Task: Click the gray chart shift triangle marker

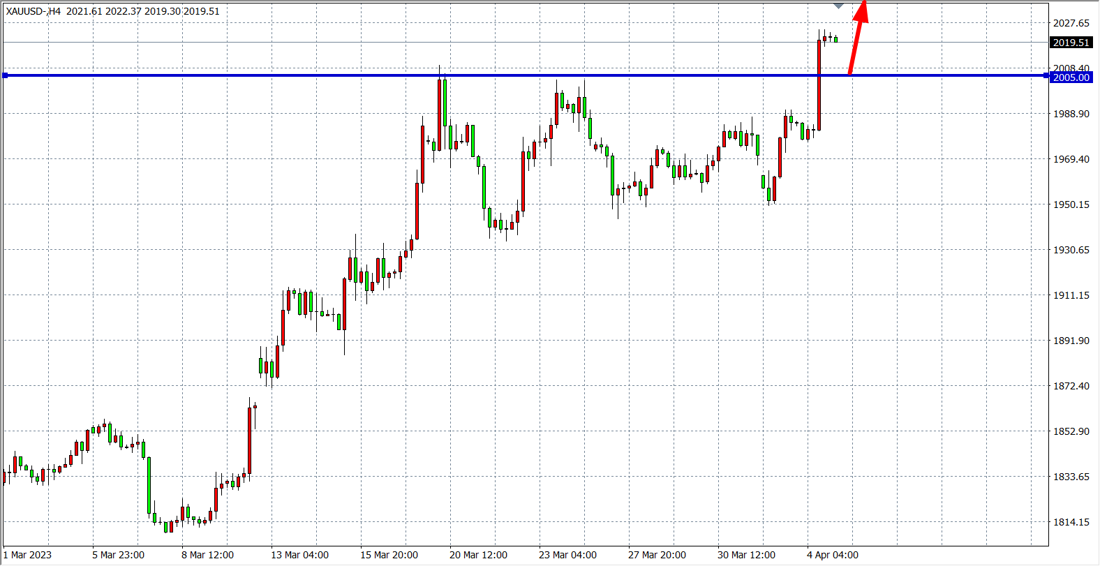Action: tap(838, 6)
